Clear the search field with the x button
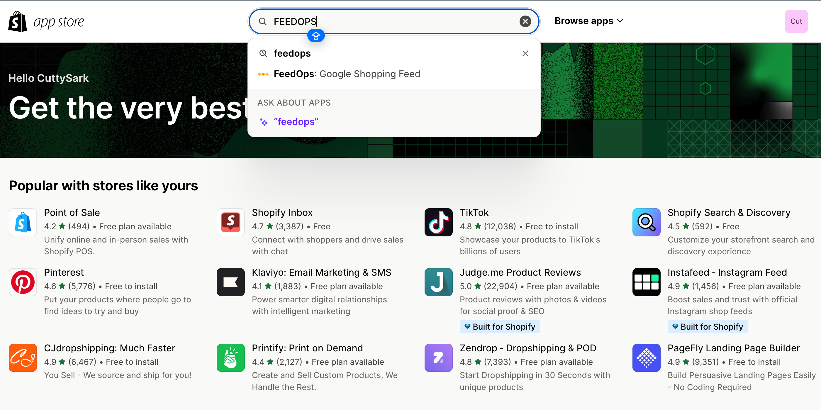 click(525, 21)
